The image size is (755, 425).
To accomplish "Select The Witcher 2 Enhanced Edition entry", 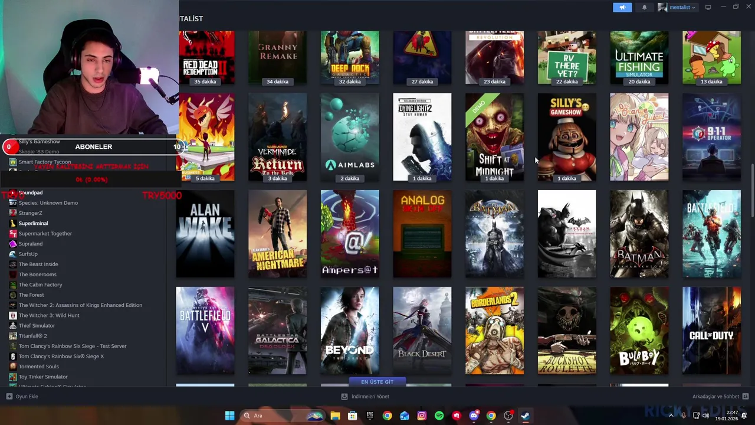I will (x=80, y=305).
